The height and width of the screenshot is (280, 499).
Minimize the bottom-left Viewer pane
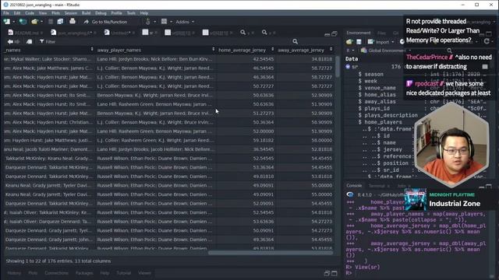327,273
